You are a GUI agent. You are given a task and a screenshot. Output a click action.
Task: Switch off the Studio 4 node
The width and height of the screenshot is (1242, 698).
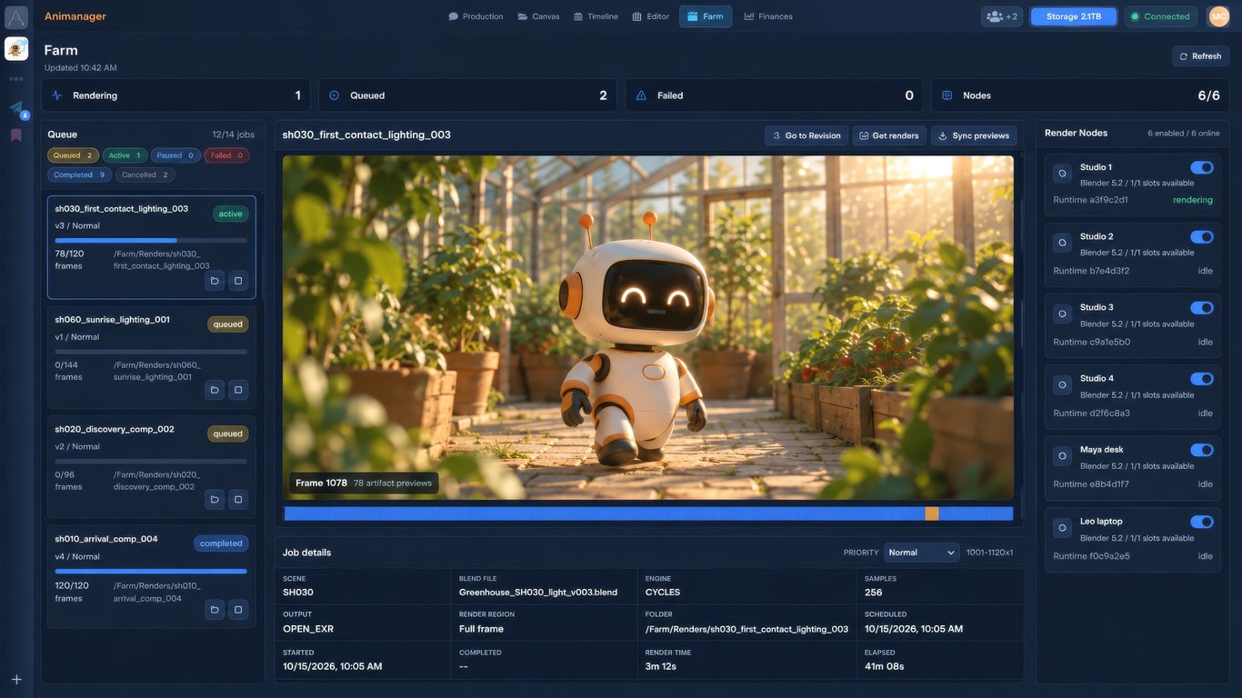tap(1202, 378)
